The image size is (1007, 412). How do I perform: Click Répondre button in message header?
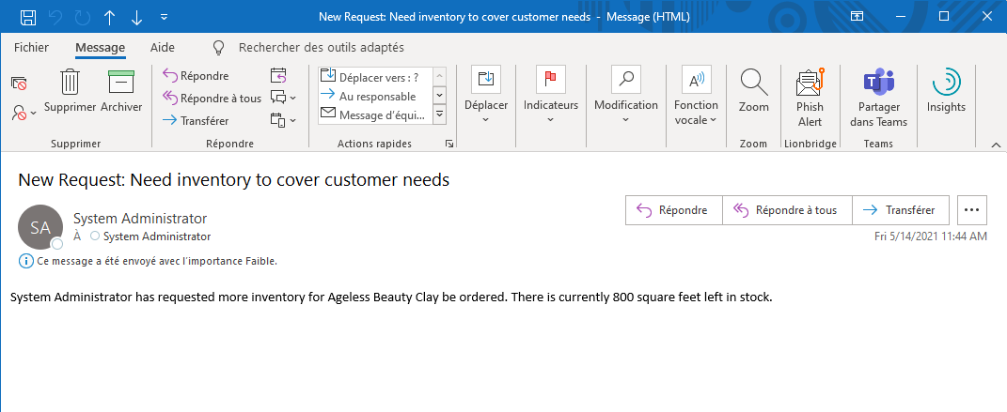tap(674, 210)
